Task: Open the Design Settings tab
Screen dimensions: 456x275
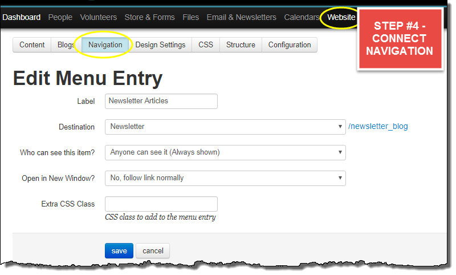Action: (x=160, y=45)
